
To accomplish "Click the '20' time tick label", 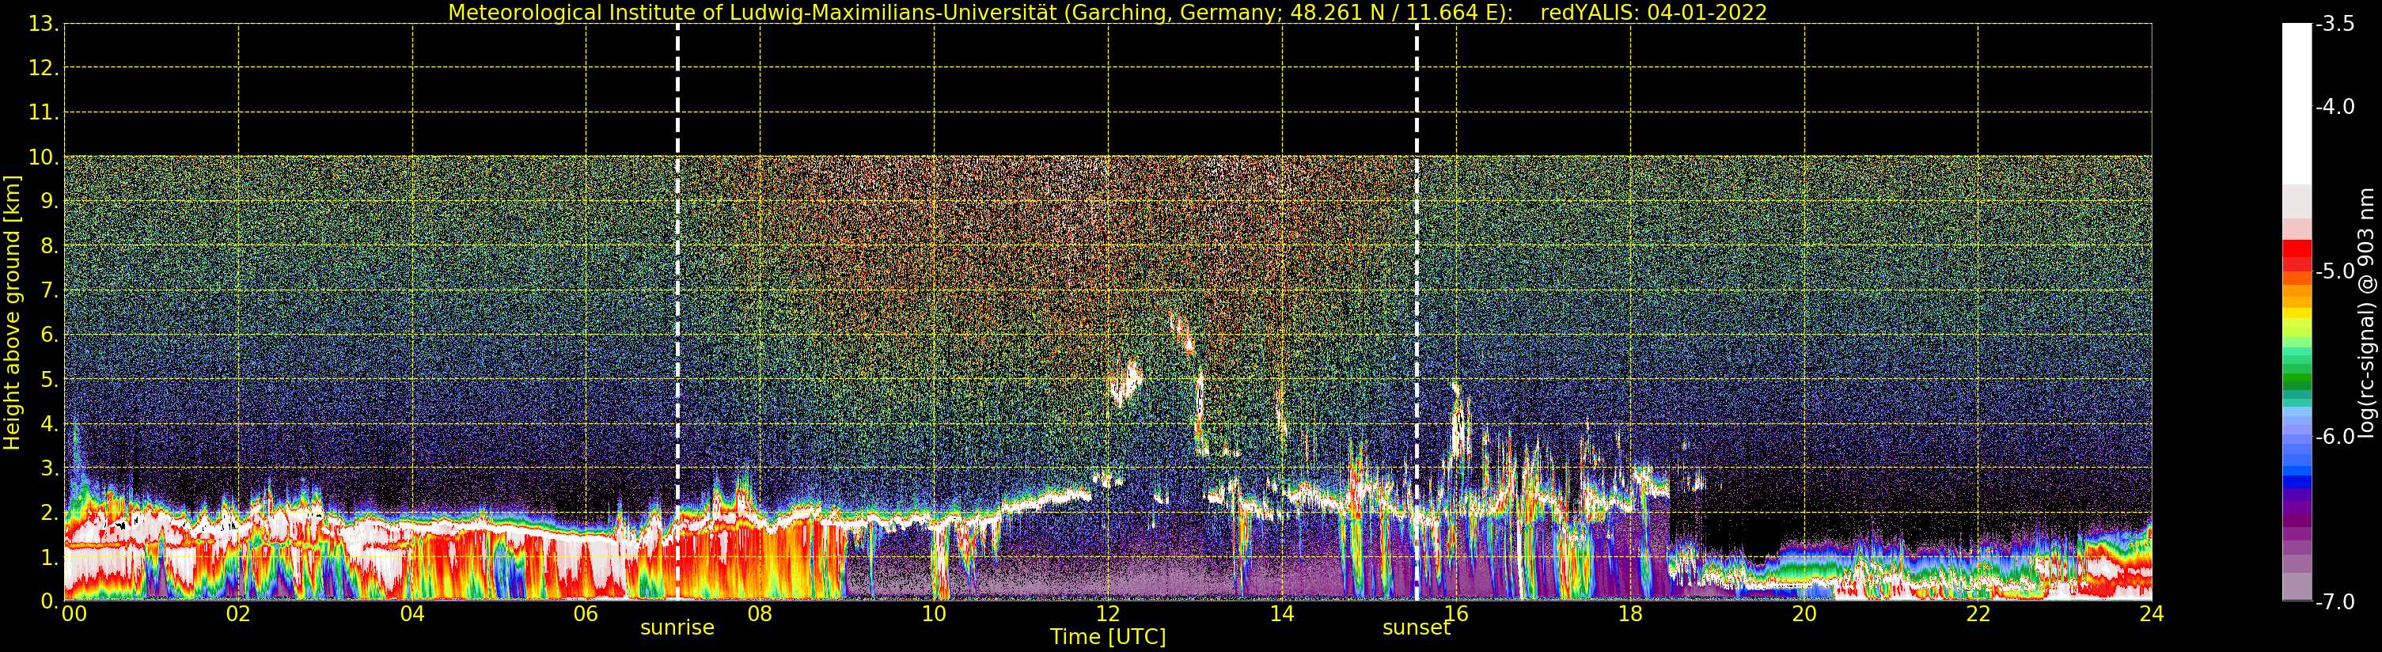I will click(x=1804, y=614).
